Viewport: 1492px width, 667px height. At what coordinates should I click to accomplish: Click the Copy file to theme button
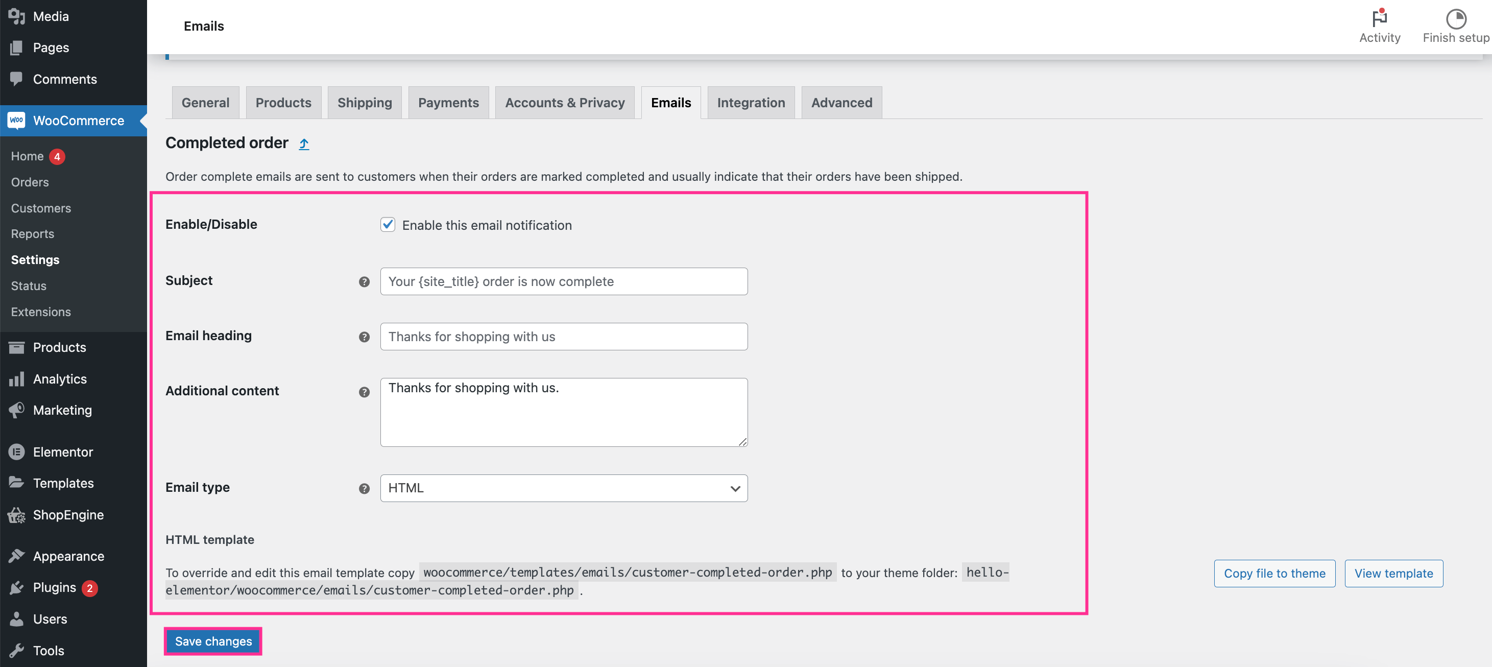[x=1274, y=573]
